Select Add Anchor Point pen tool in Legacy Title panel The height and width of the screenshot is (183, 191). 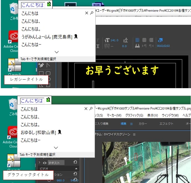[x=41, y=65]
